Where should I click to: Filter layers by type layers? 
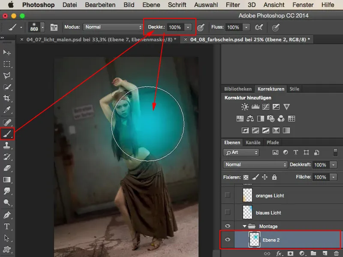(x=296, y=152)
